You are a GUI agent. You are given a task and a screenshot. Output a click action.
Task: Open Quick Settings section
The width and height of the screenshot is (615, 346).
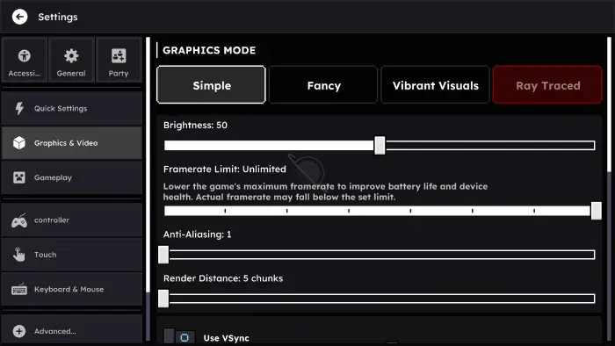pyautogui.click(x=72, y=108)
